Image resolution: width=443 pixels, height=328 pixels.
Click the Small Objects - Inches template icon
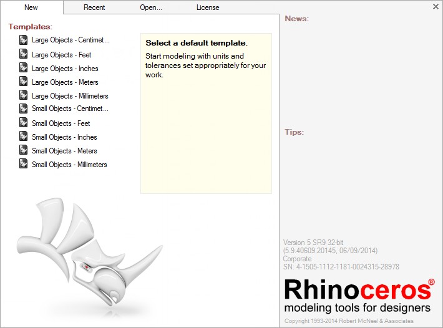[24, 136]
